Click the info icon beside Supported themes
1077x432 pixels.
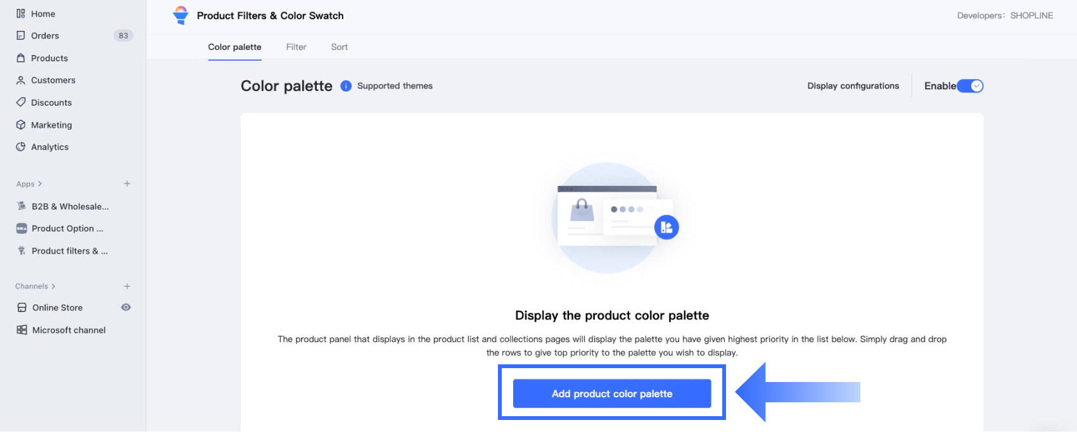346,86
